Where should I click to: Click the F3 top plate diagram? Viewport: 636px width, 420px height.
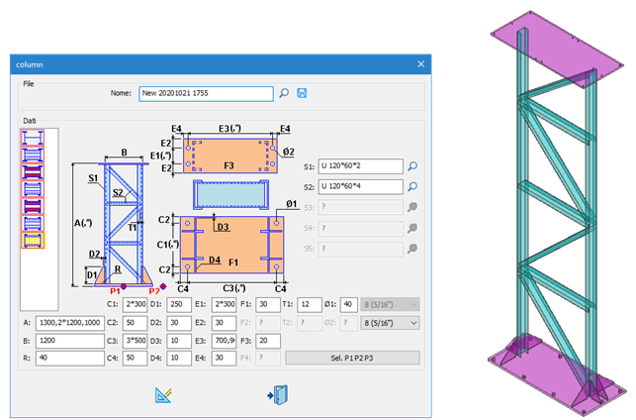coord(230,156)
